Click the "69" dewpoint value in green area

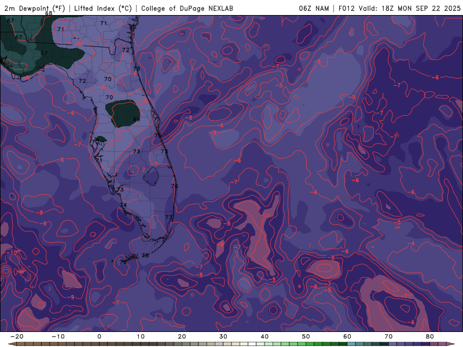coord(137,120)
